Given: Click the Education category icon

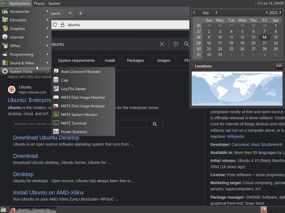Looking at the screenshot, I should 5,20.
